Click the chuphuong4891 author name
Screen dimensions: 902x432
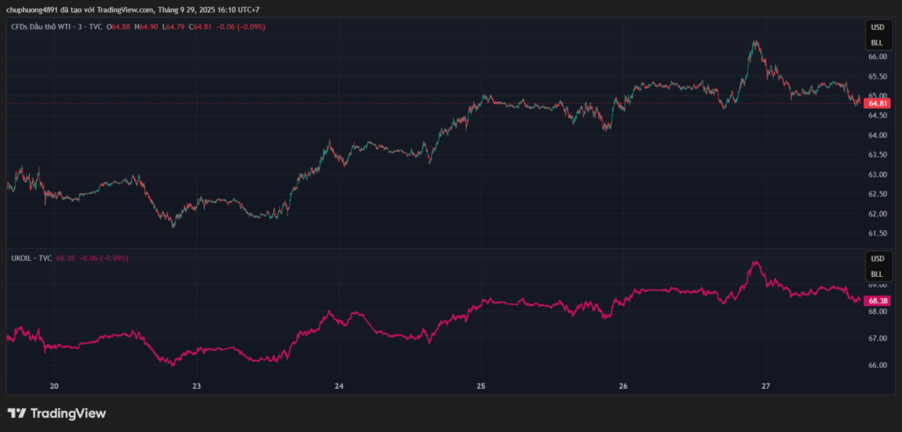[31, 10]
